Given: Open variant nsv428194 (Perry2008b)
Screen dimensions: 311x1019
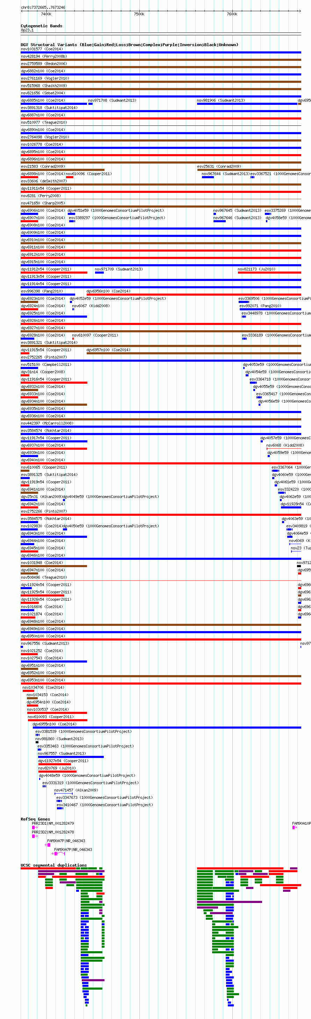Looking at the screenshot, I should [x=44, y=56].
